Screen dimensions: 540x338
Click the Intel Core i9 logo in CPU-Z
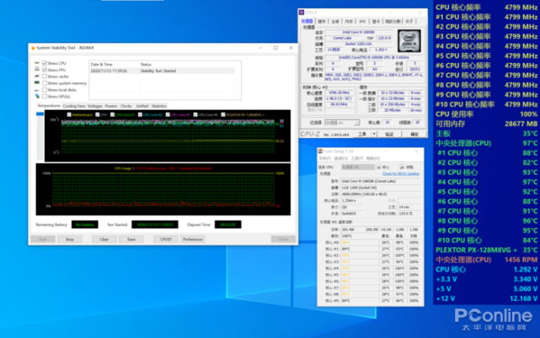(409, 41)
